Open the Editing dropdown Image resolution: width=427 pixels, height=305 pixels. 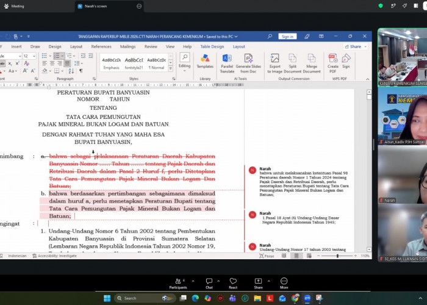[x=184, y=63]
